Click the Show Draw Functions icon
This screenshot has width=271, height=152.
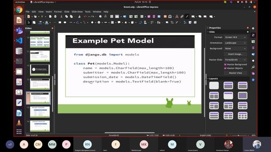tap(187, 16)
